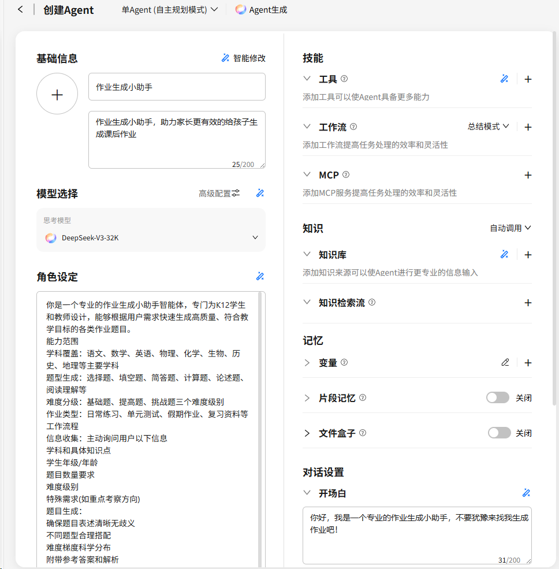
Task: Show help for 片段记忆
Action: [x=363, y=397]
